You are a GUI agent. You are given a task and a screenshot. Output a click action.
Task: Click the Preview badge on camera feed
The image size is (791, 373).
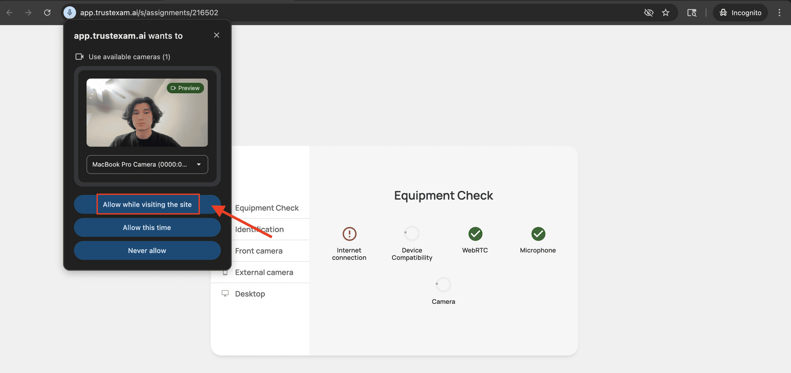185,88
